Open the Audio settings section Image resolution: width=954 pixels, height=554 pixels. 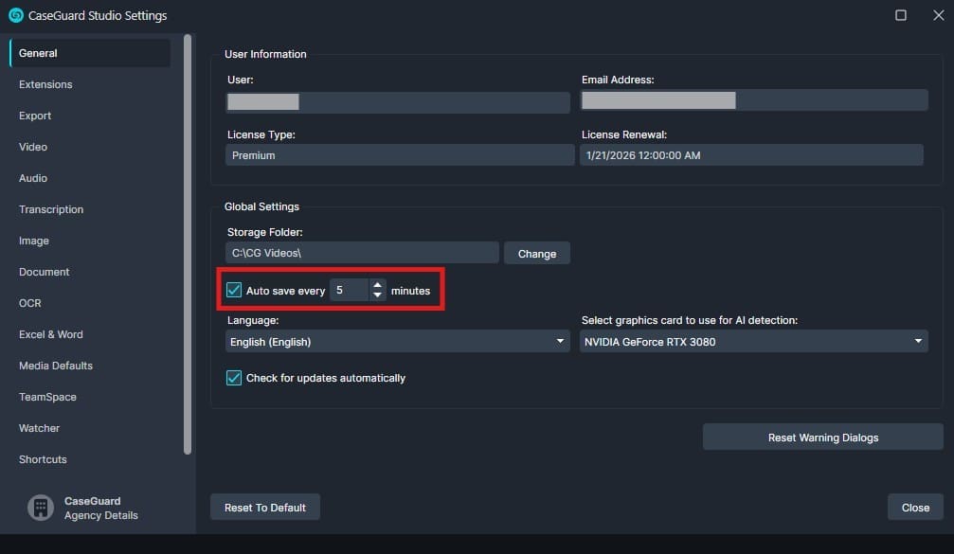click(33, 178)
